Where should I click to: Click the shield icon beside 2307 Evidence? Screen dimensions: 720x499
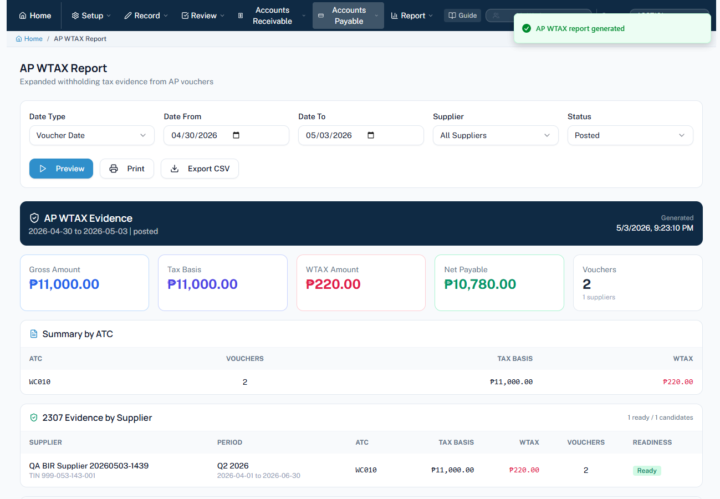34,417
